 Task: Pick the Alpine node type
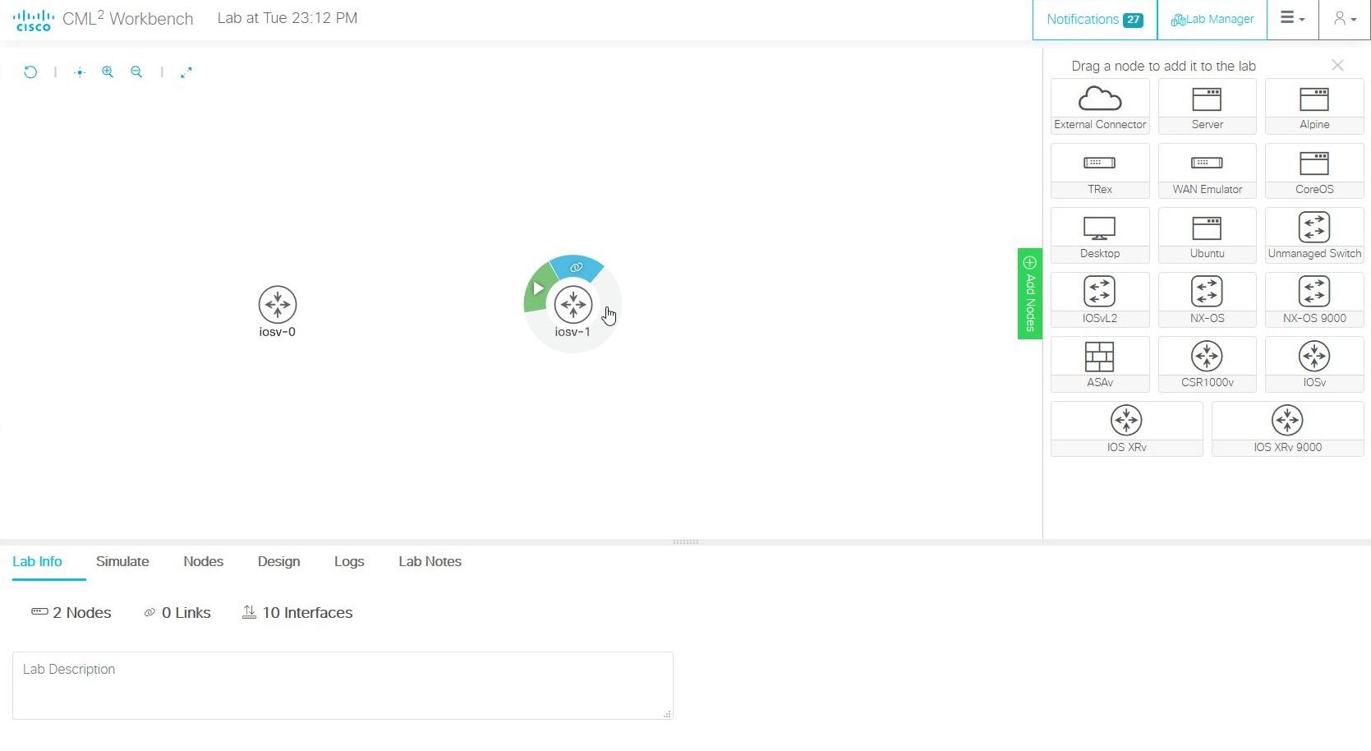pos(1314,107)
